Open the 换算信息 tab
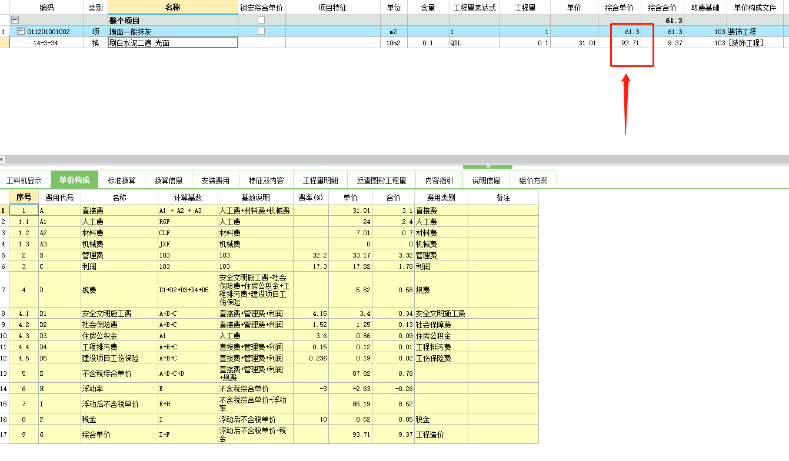 coord(168,181)
